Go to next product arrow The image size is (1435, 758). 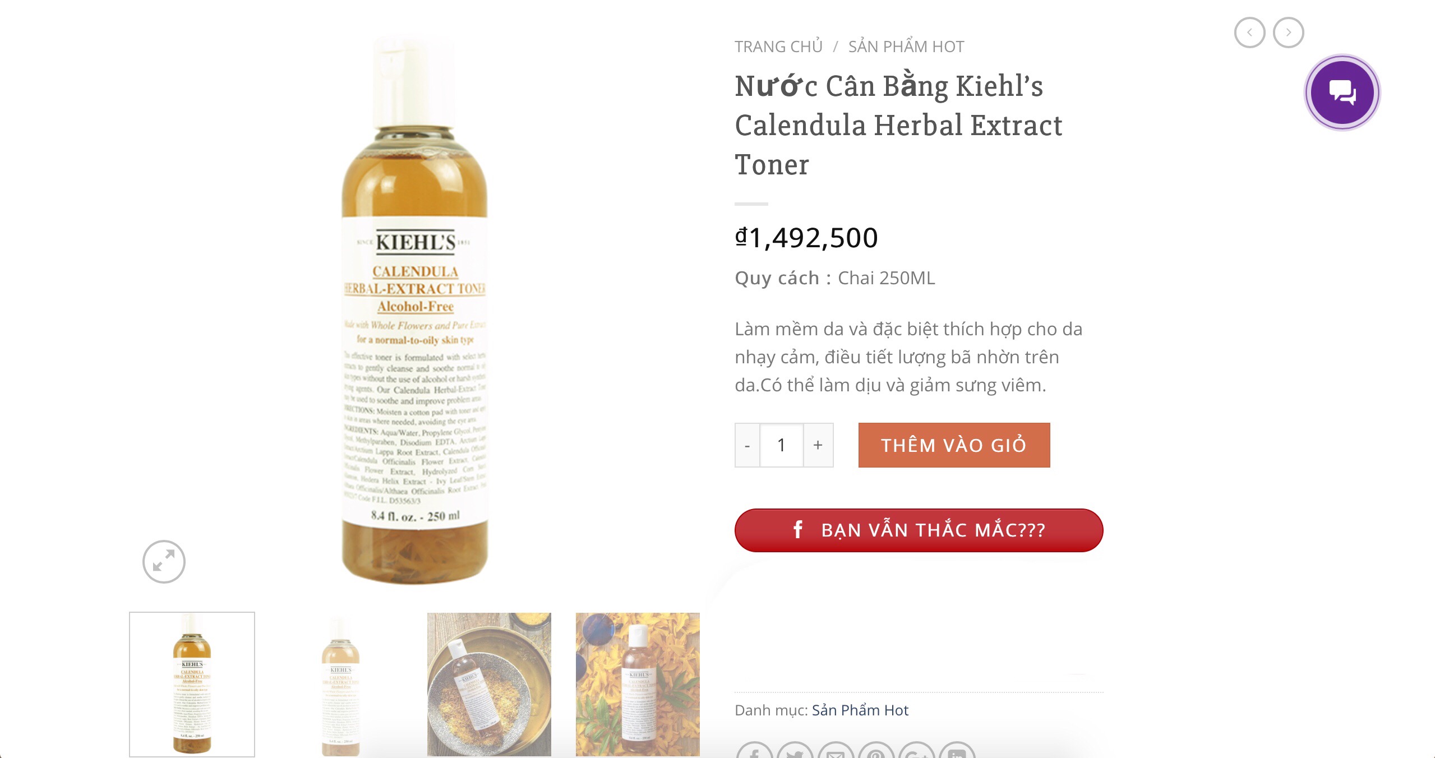[1288, 33]
